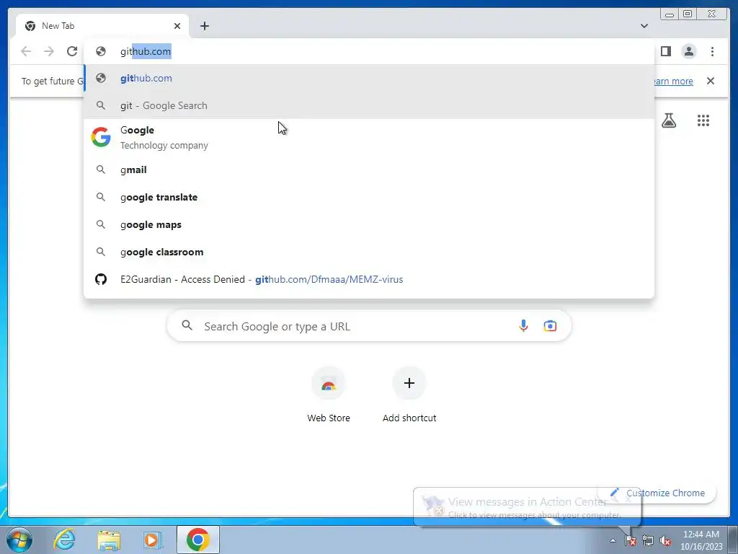738x554 pixels.
Task: Select the Google Technology company suggestion
Action: [369, 137]
